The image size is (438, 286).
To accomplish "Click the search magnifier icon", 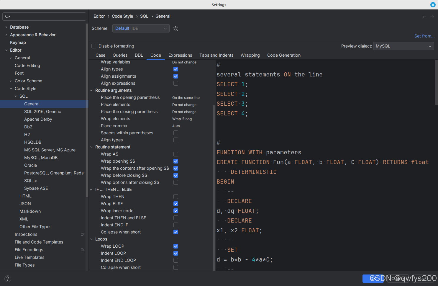I will (x=7, y=16).
